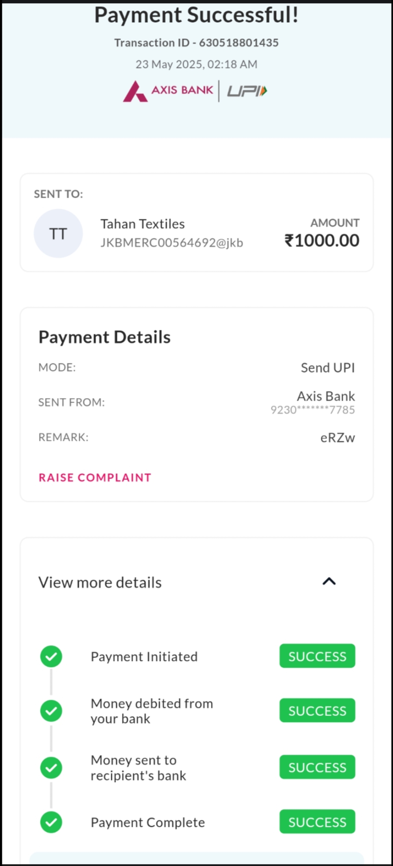The width and height of the screenshot is (393, 866).
Task: Collapse the View more details section
Action: (100, 582)
